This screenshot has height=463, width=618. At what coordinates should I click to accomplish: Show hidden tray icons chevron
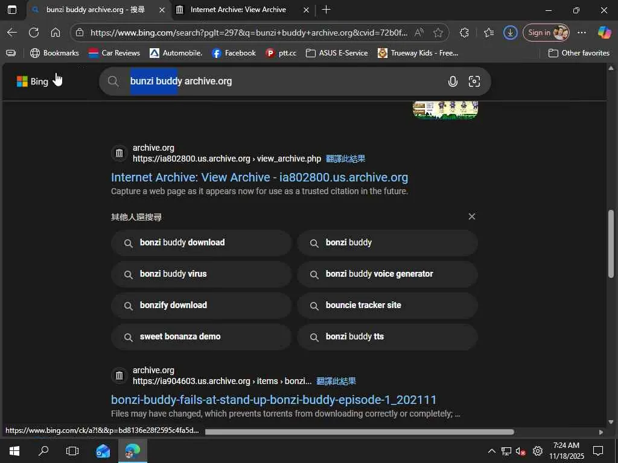pos(491,451)
